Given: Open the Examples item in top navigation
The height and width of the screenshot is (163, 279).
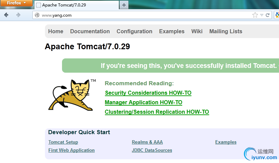Looking at the screenshot, I should [172, 31].
